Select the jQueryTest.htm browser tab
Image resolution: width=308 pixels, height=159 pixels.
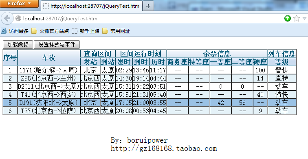point(92,6)
